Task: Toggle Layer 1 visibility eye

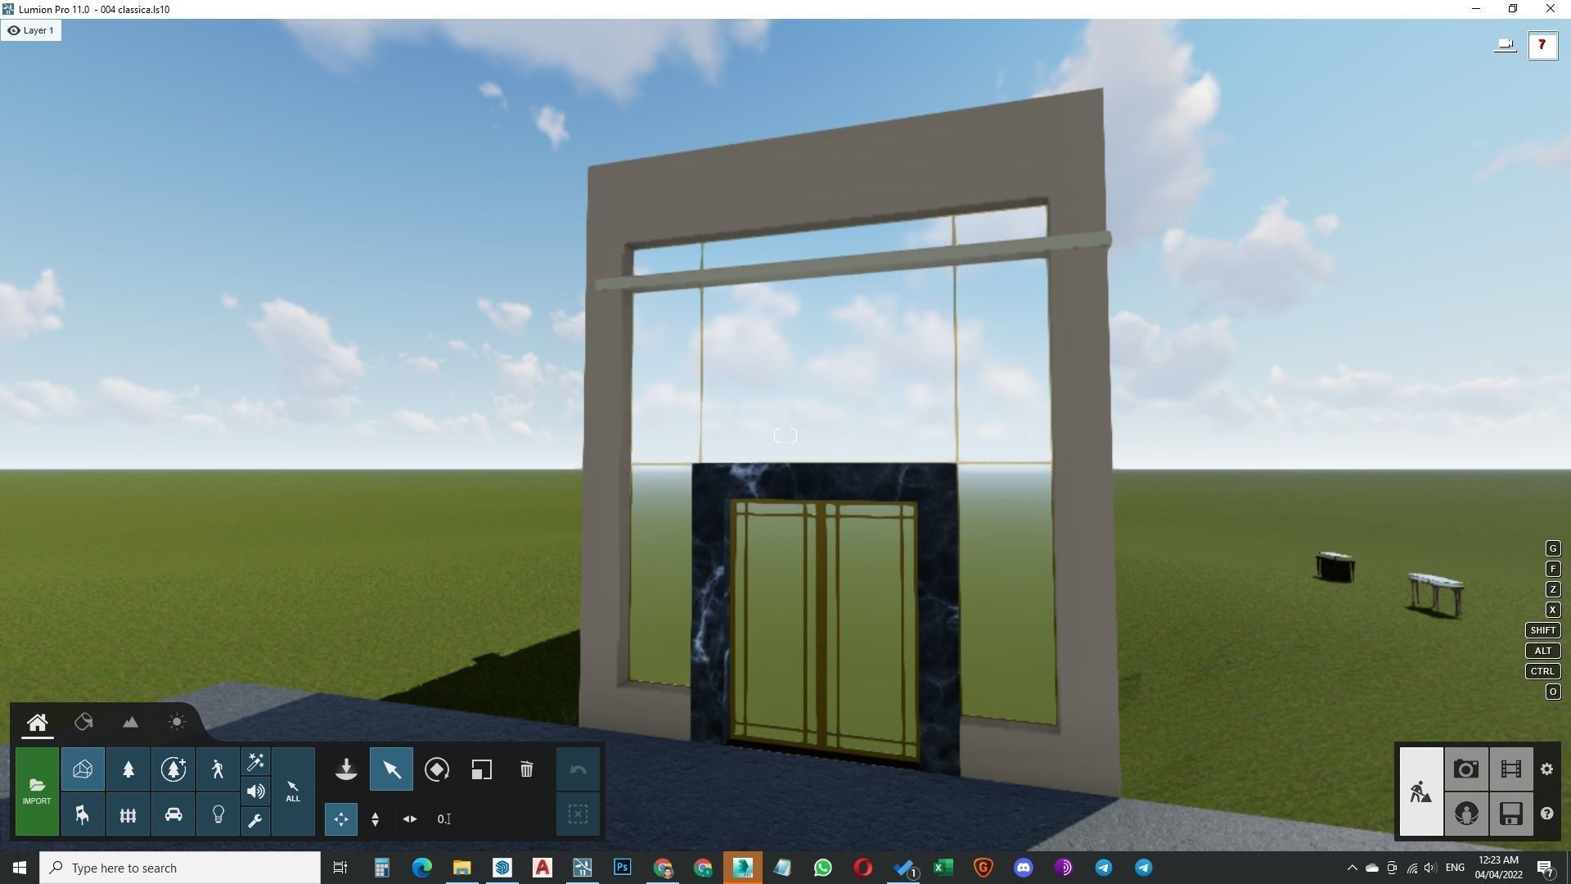Action: pos(13,30)
